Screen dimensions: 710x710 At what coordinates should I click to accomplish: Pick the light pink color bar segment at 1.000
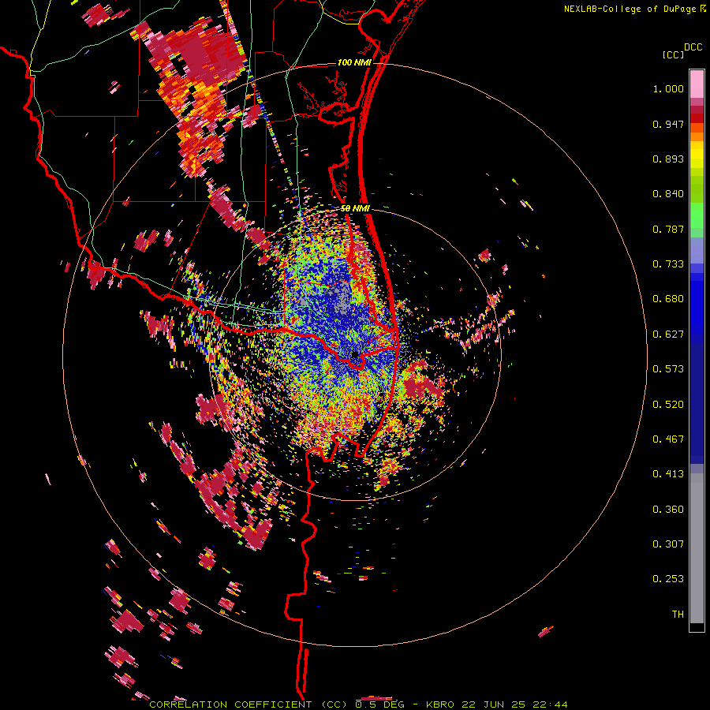(697, 84)
